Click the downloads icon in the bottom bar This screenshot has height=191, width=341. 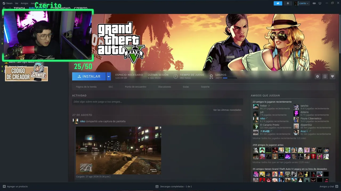point(157,186)
